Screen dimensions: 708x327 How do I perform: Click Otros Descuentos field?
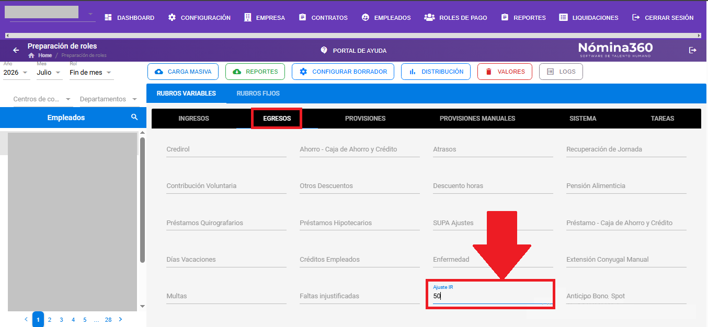coord(360,186)
